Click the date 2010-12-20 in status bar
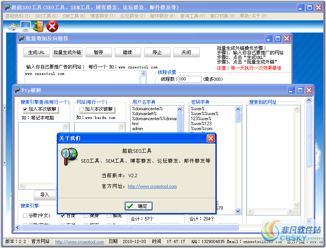 click(x=134, y=241)
